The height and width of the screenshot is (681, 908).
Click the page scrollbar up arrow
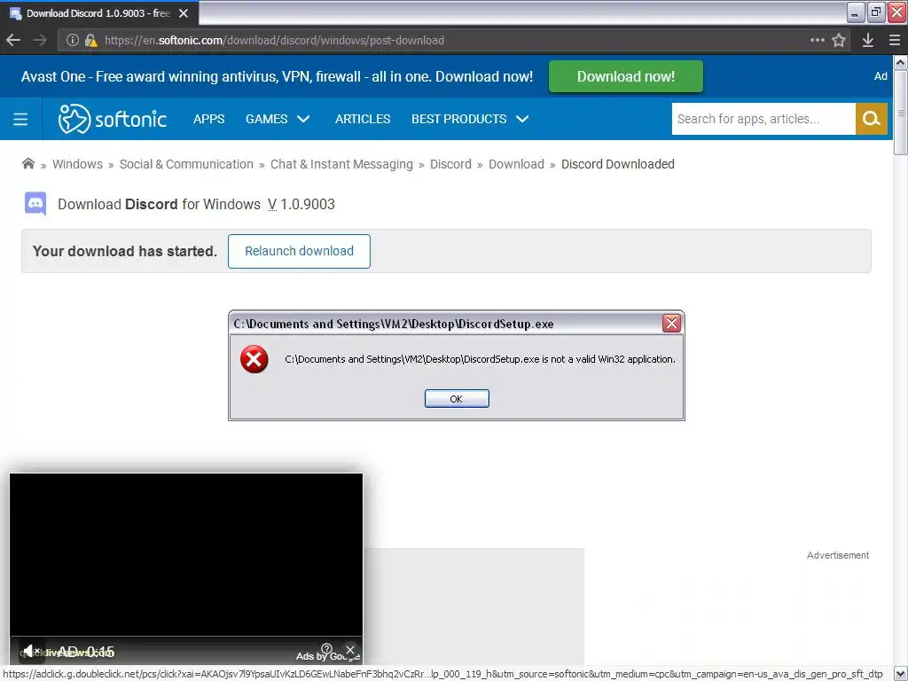pyautogui.click(x=901, y=61)
